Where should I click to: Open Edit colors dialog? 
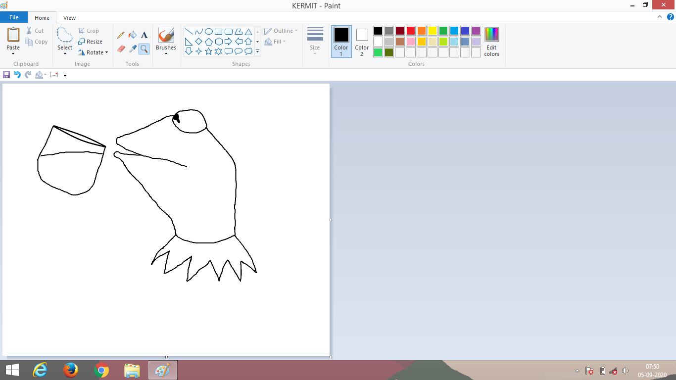click(x=491, y=42)
